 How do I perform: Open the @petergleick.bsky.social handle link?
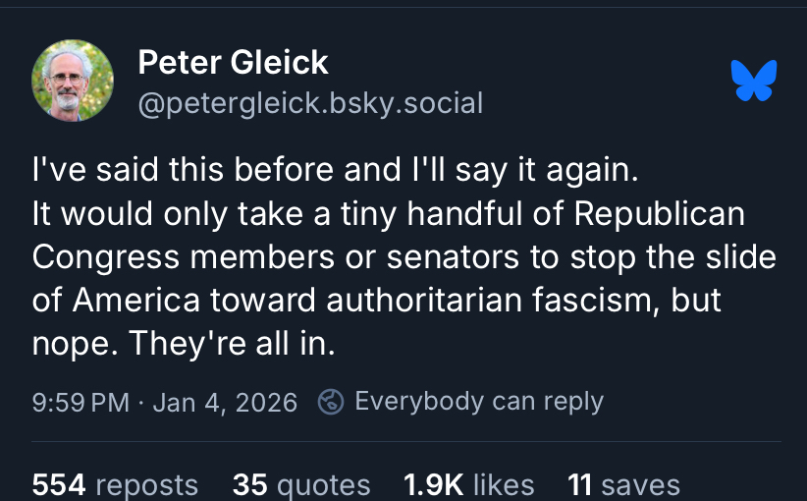click(x=310, y=102)
